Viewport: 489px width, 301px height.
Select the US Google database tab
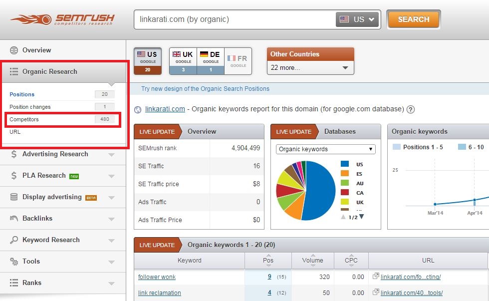pyautogui.click(x=148, y=61)
